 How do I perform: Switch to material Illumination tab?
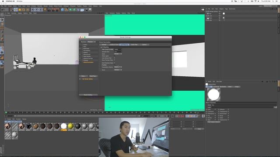pos(223,87)
